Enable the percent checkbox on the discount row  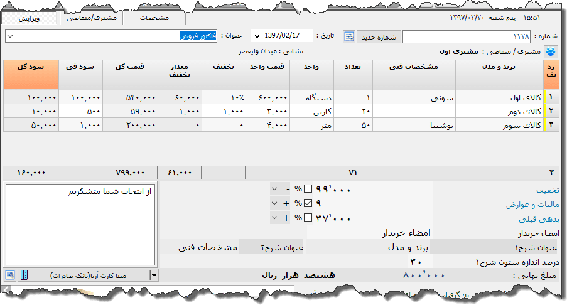(308, 189)
